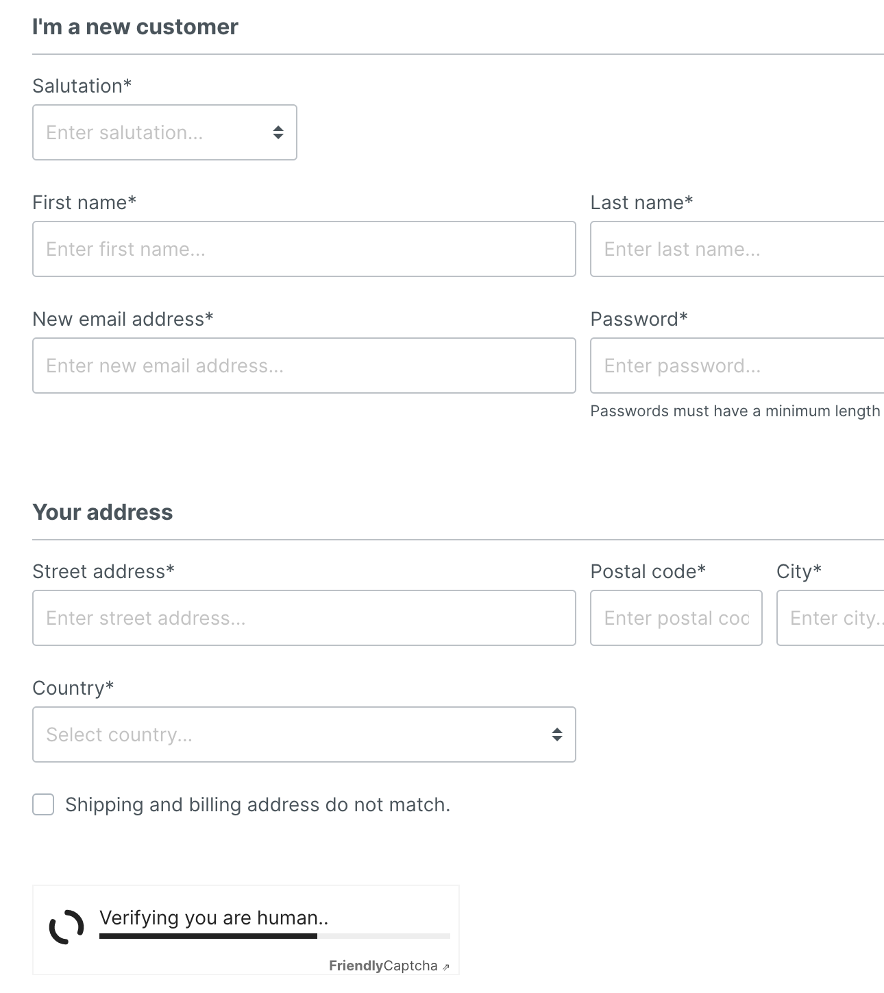
Task: Click the chevron icon in the salutation dropdown
Action: 277,132
